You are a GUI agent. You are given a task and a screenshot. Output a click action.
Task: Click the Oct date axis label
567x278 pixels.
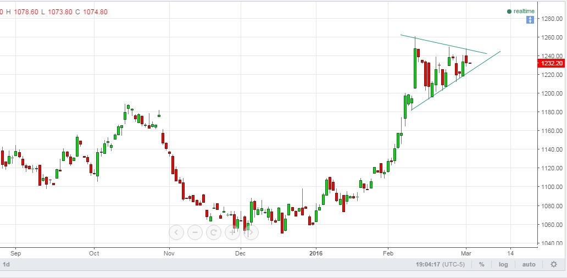coord(94,253)
